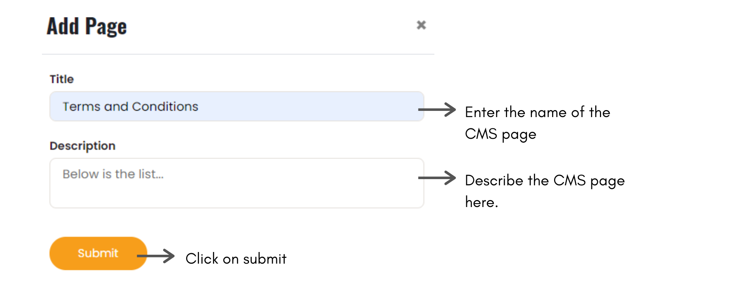Click the arrow pointing from Title field

[437, 110]
